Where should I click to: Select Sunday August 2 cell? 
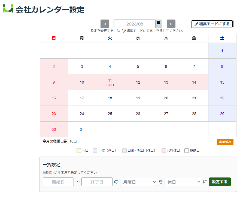[54, 66]
